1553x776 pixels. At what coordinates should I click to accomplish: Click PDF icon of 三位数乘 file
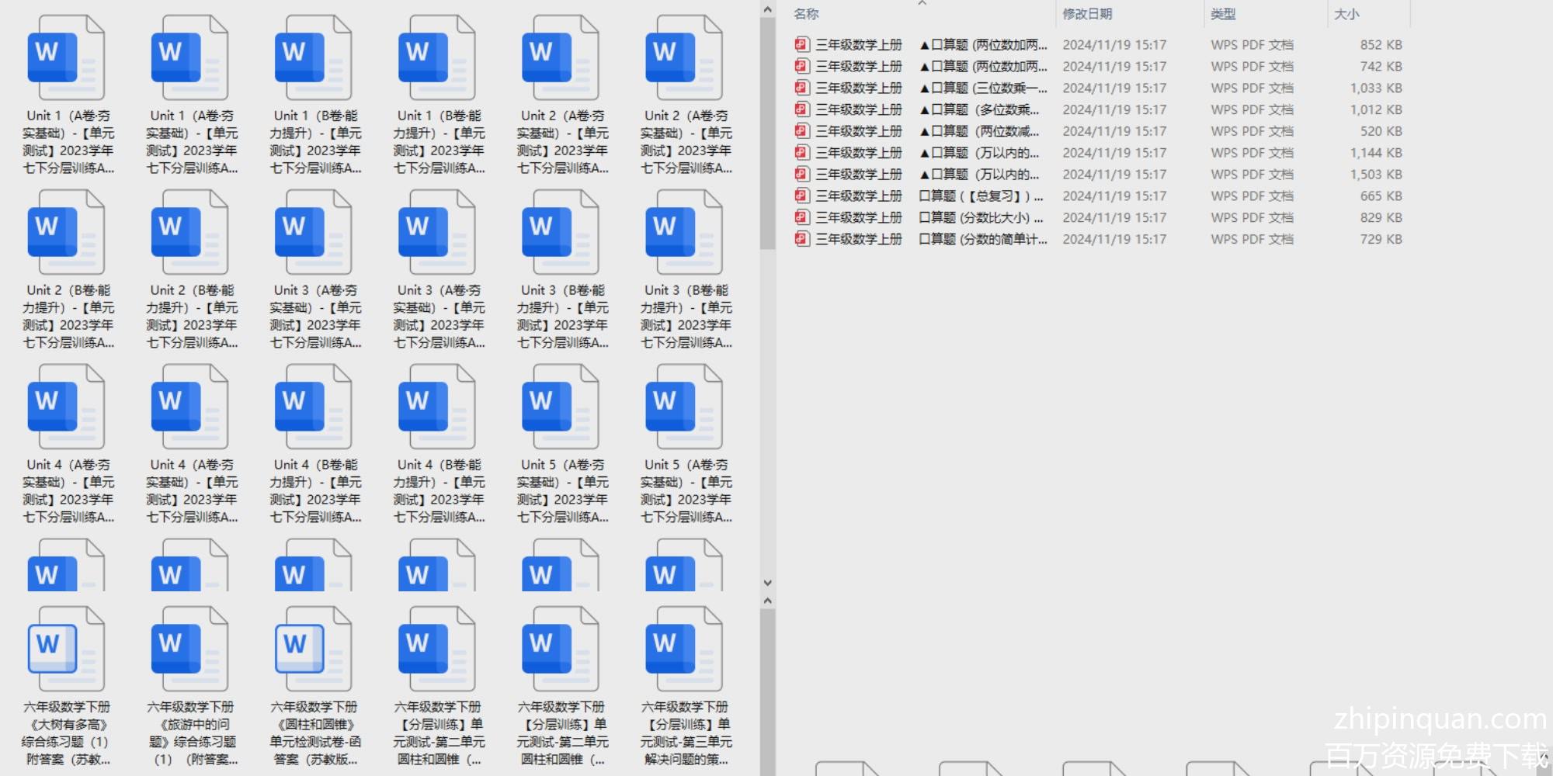coord(801,88)
